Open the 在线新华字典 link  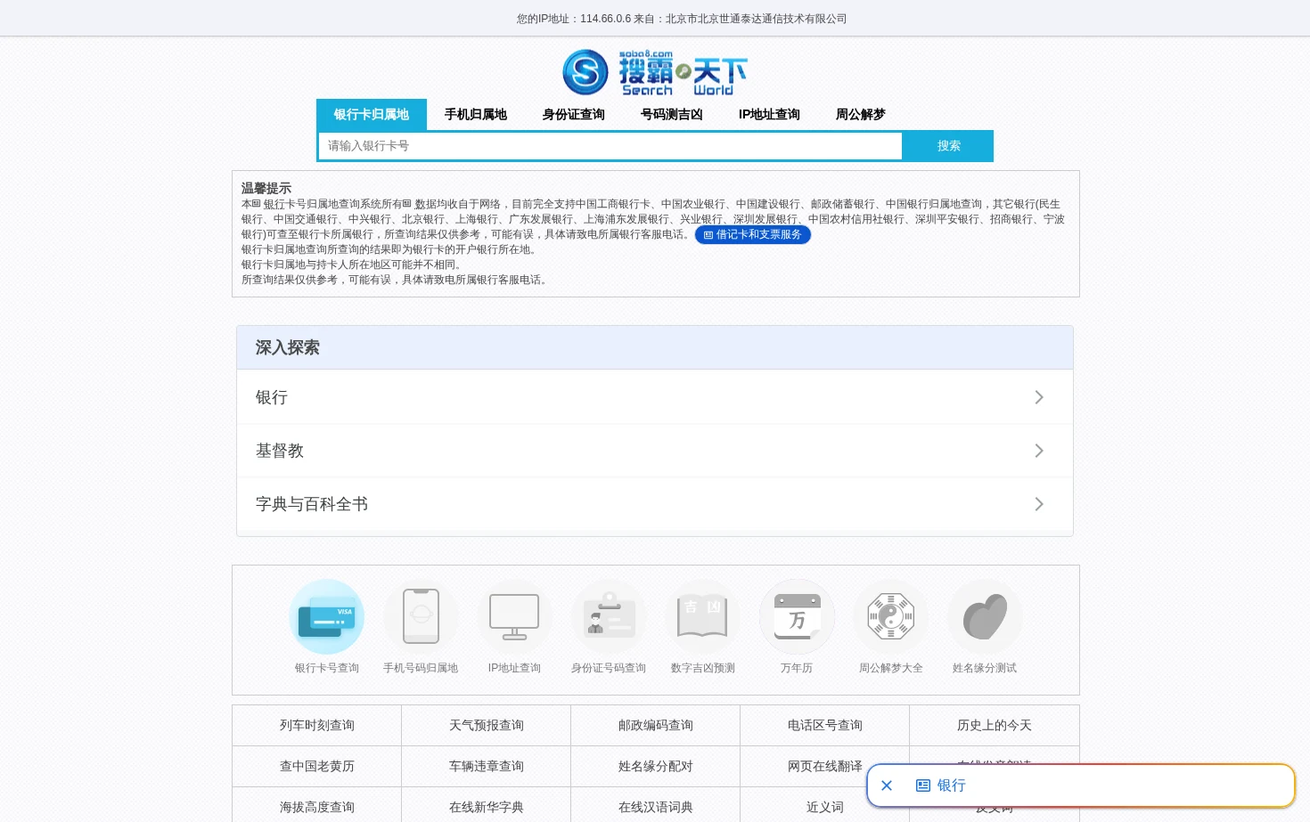pos(487,808)
